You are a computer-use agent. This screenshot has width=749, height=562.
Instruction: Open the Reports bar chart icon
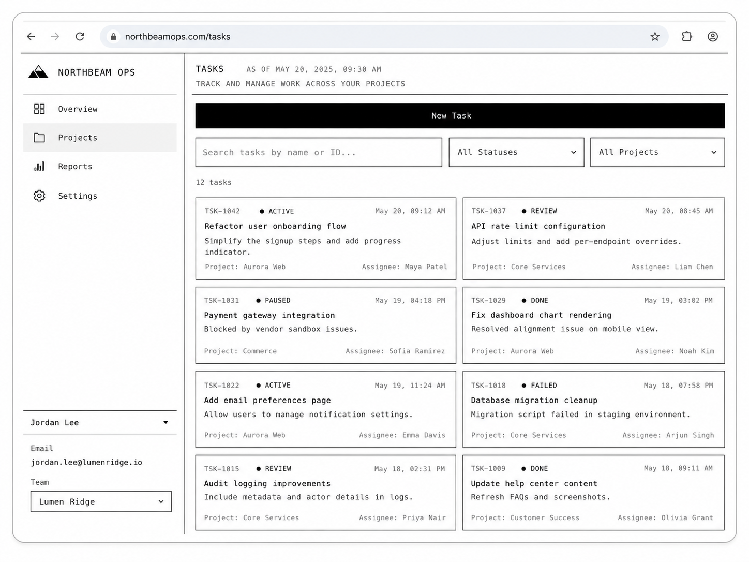point(39,166)
